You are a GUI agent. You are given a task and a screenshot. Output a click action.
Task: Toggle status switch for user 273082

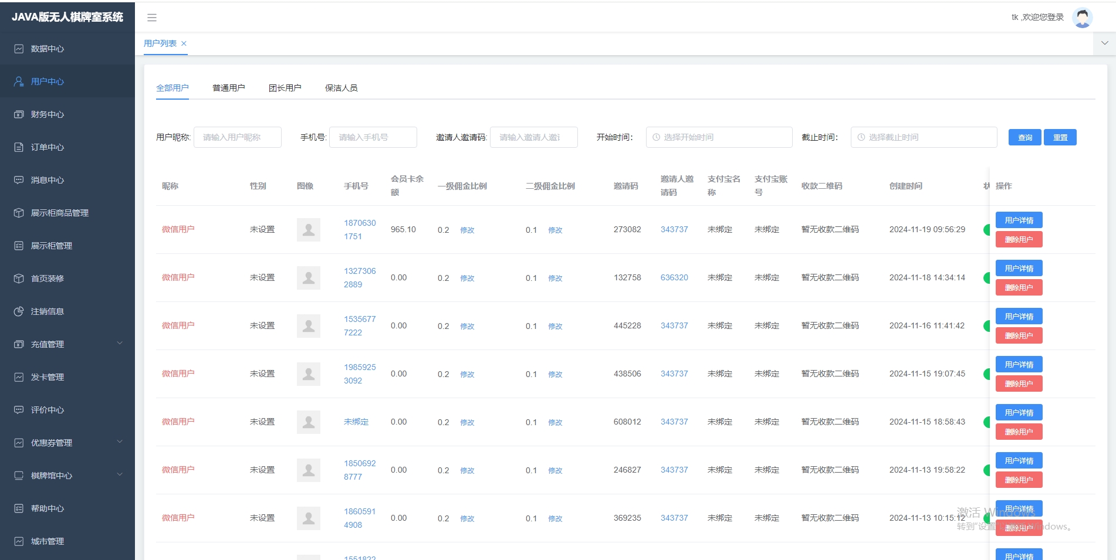(987, 230)
